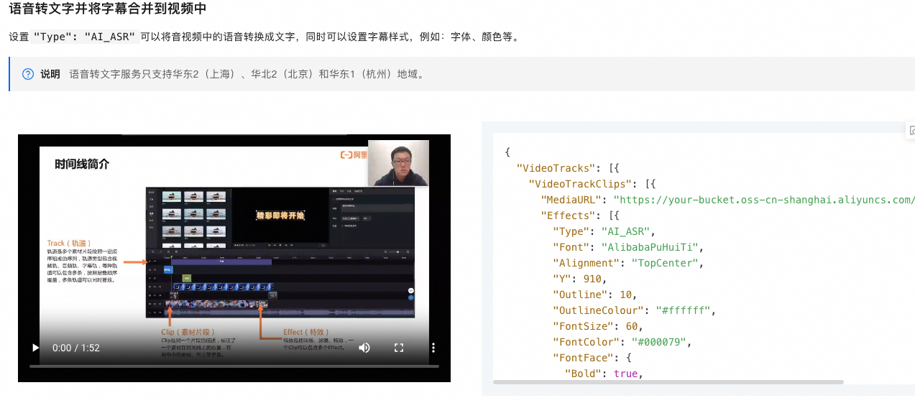Click the Clip（素材片段）label in the video
915x403 pixels.
(190, 332)
